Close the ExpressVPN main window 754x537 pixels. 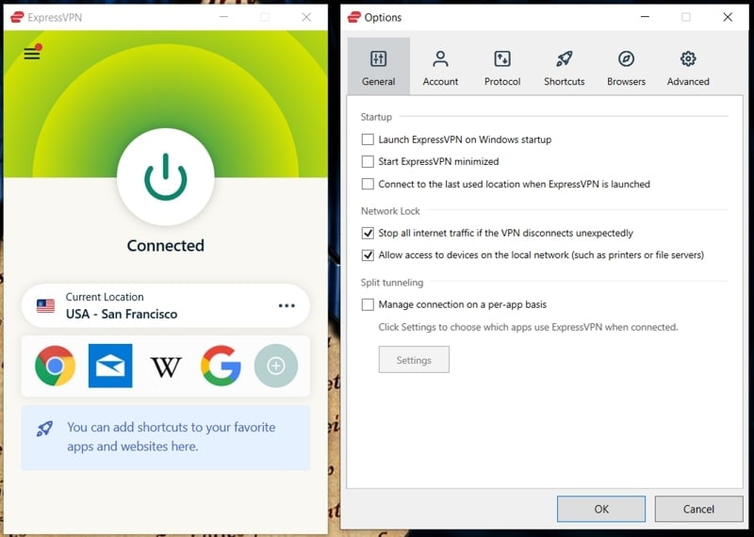pos(306,17)
